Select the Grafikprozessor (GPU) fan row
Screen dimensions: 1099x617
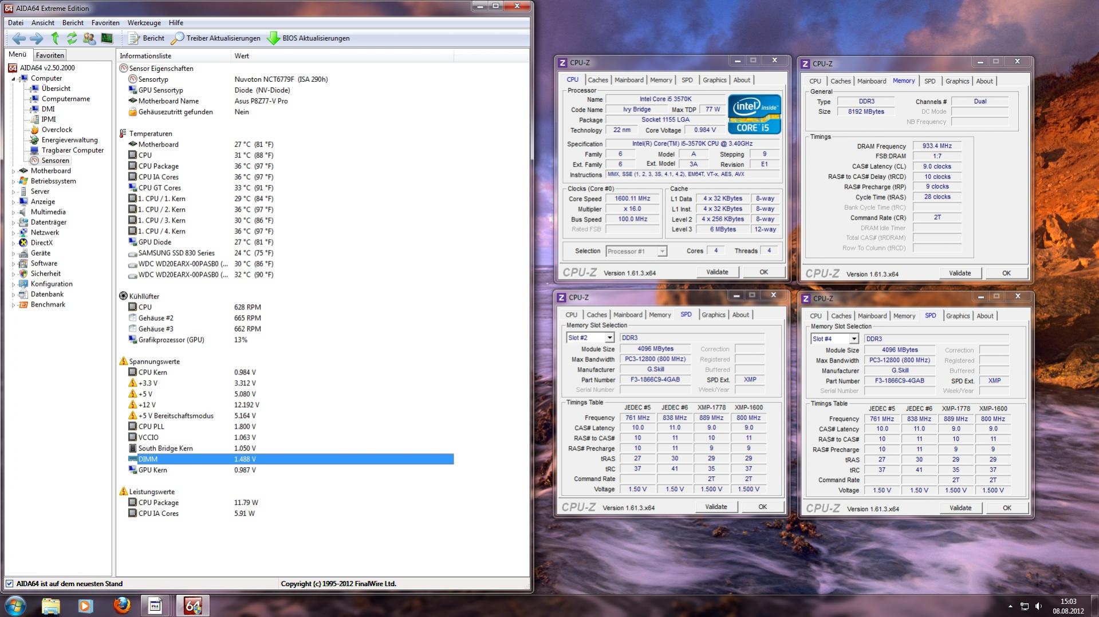(x=290, y=340)
